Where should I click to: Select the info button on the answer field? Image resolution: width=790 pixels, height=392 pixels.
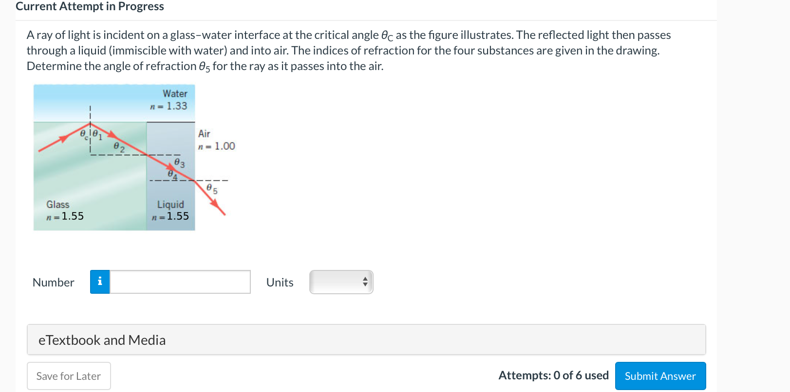pos(100,282)
